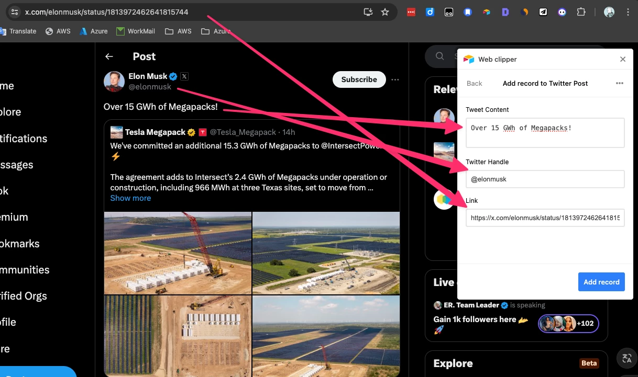Open the top-right solar farm photo
The height and width of the screenshot is (377, 638).
(326, 253)
